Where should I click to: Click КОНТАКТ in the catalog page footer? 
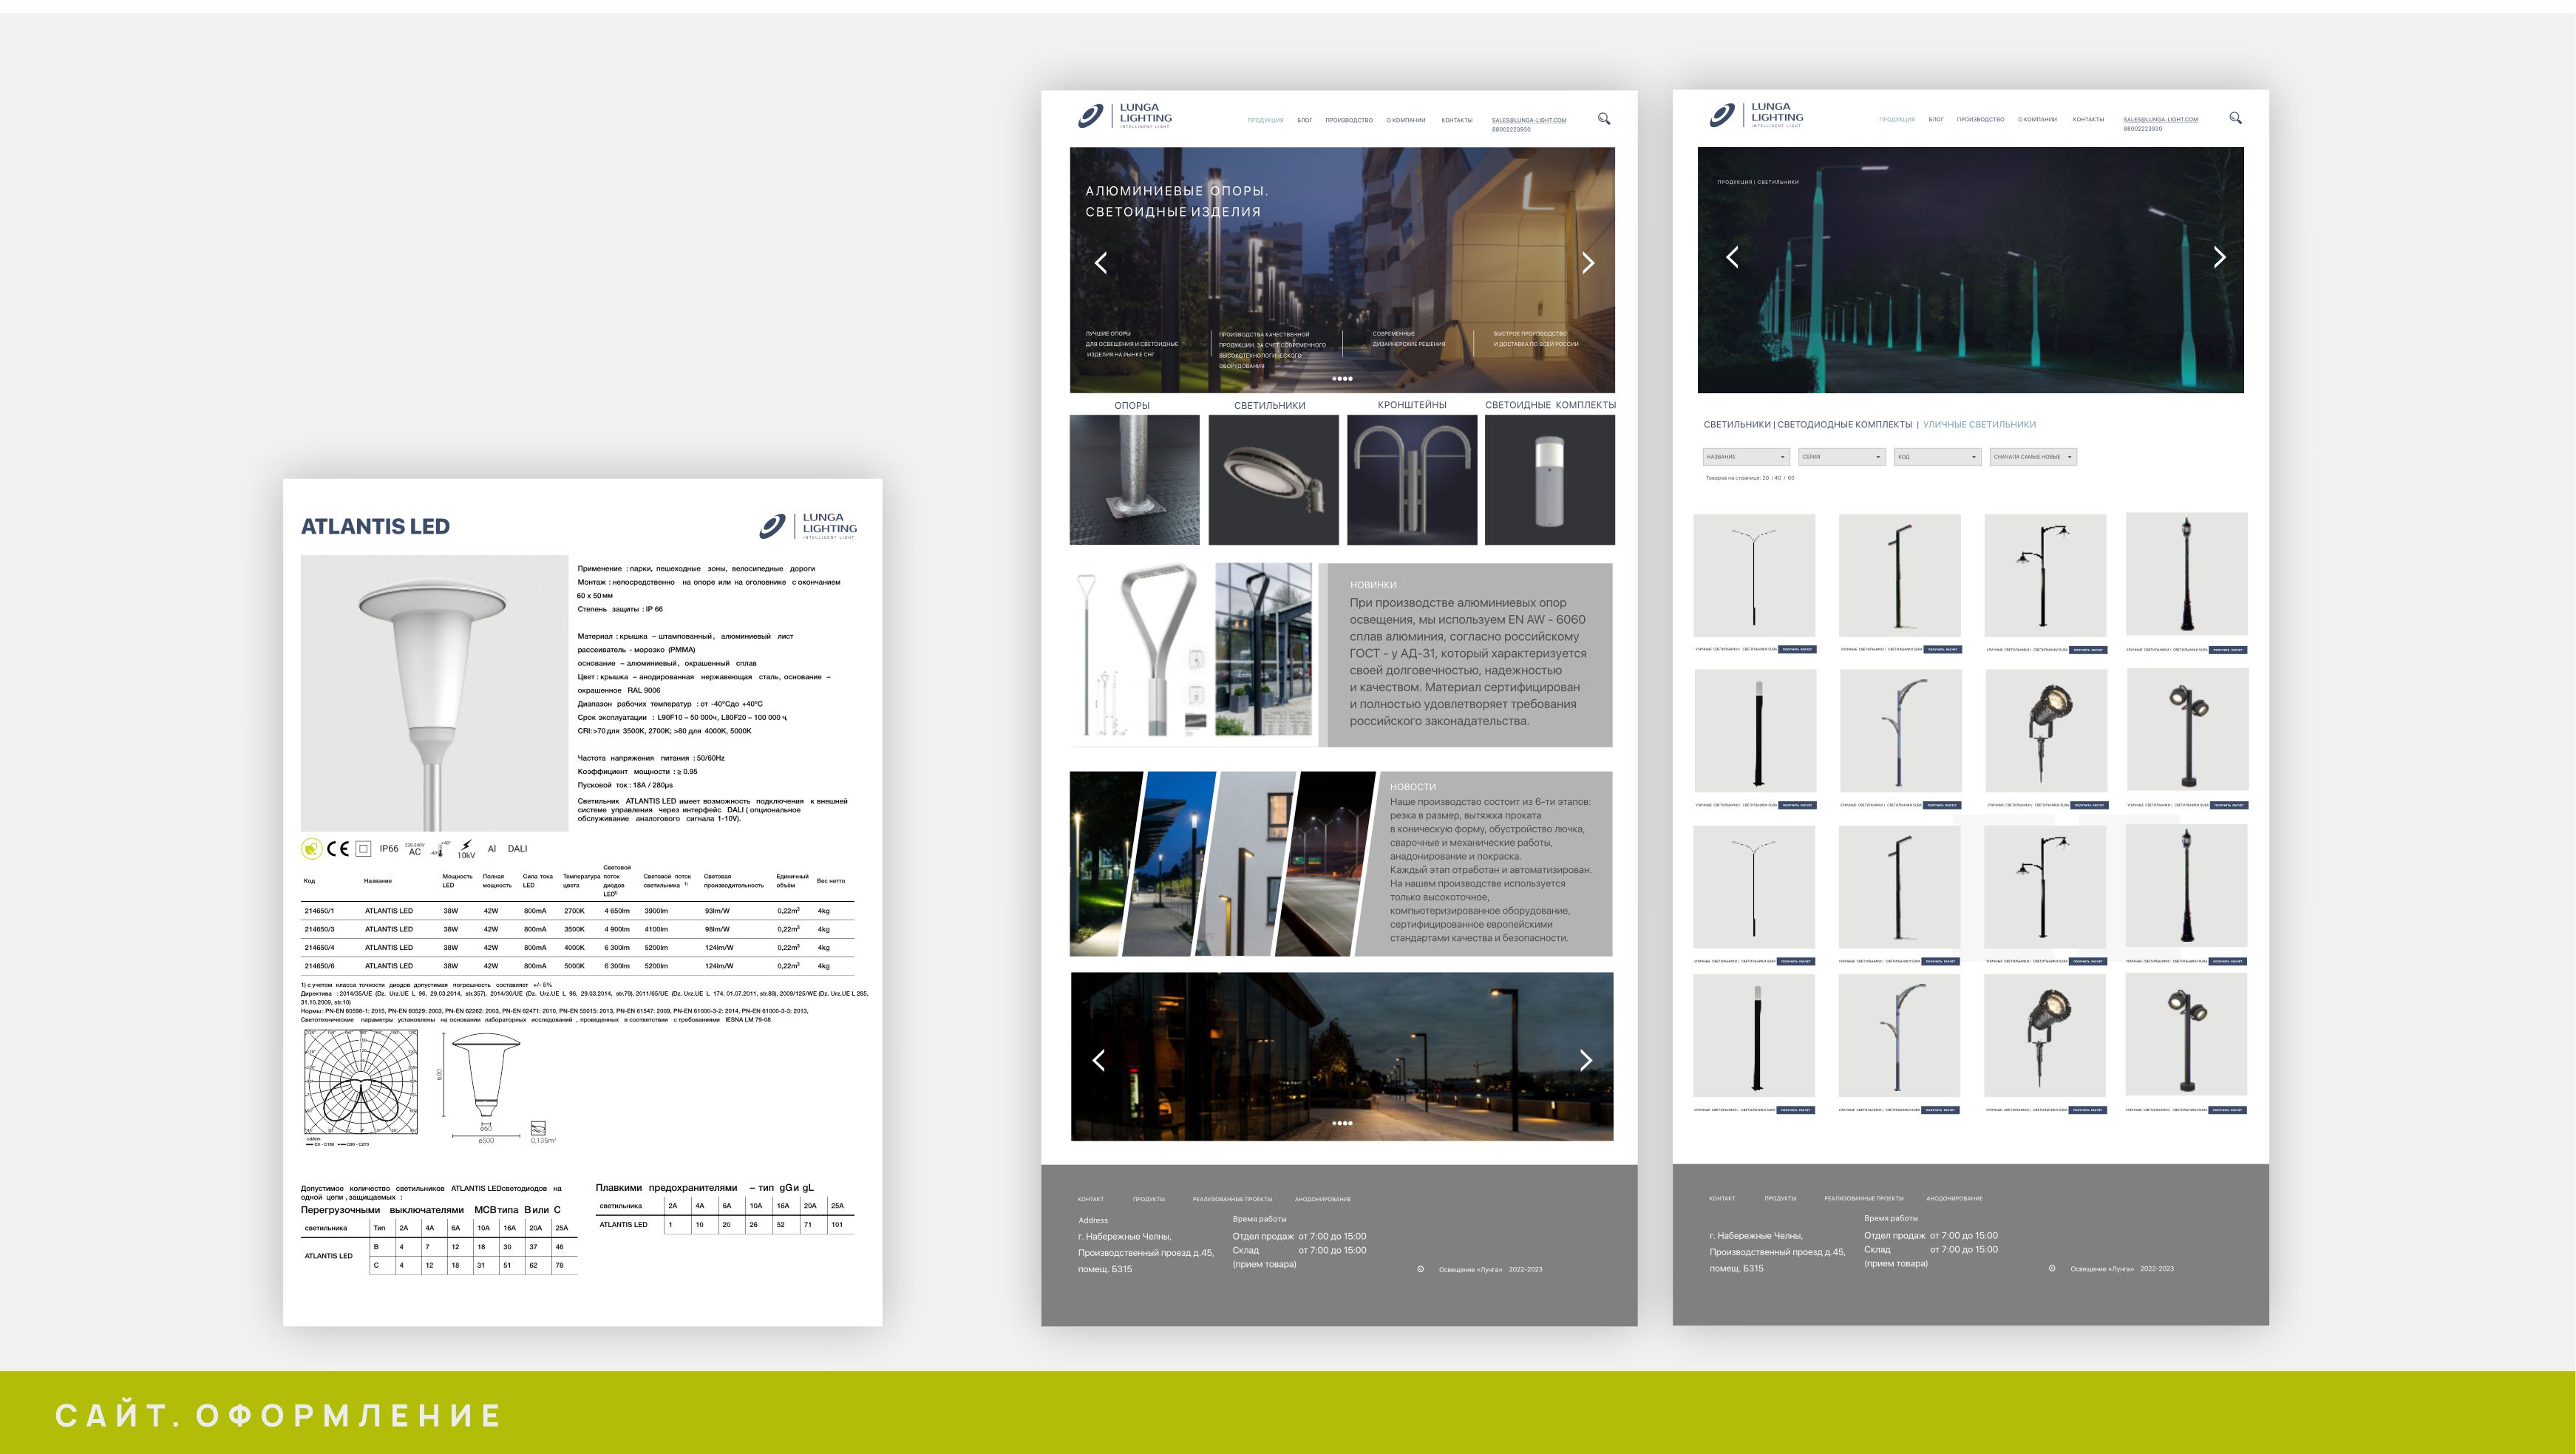pos(1722,1198)
